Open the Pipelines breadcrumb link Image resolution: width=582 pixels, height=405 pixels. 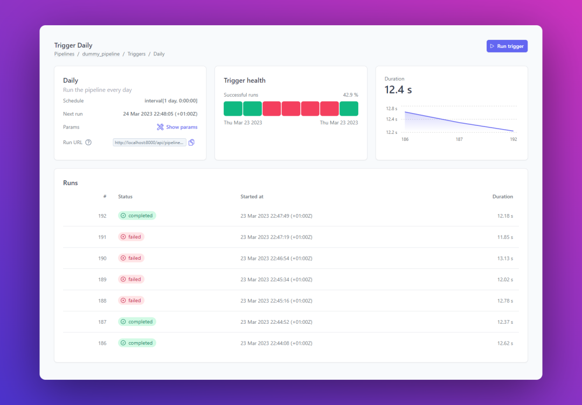pos(64,54)
